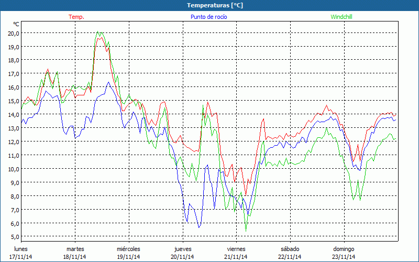The height and width of the screenshot is (262, 419).
Task: Select the "viernes" day label
Action: pyautogui.click(x=236, y=249)
